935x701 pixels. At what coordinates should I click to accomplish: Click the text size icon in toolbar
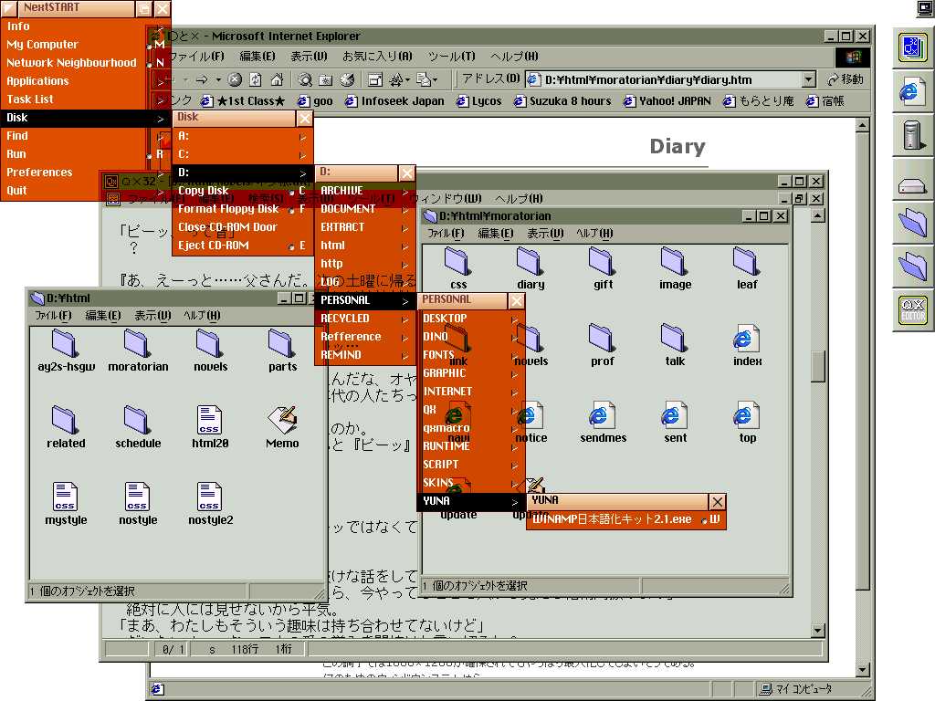click(396, 79)
